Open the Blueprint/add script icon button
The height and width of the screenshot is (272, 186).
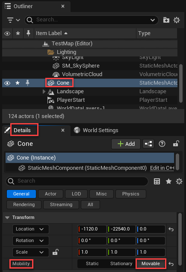(148, 144)
